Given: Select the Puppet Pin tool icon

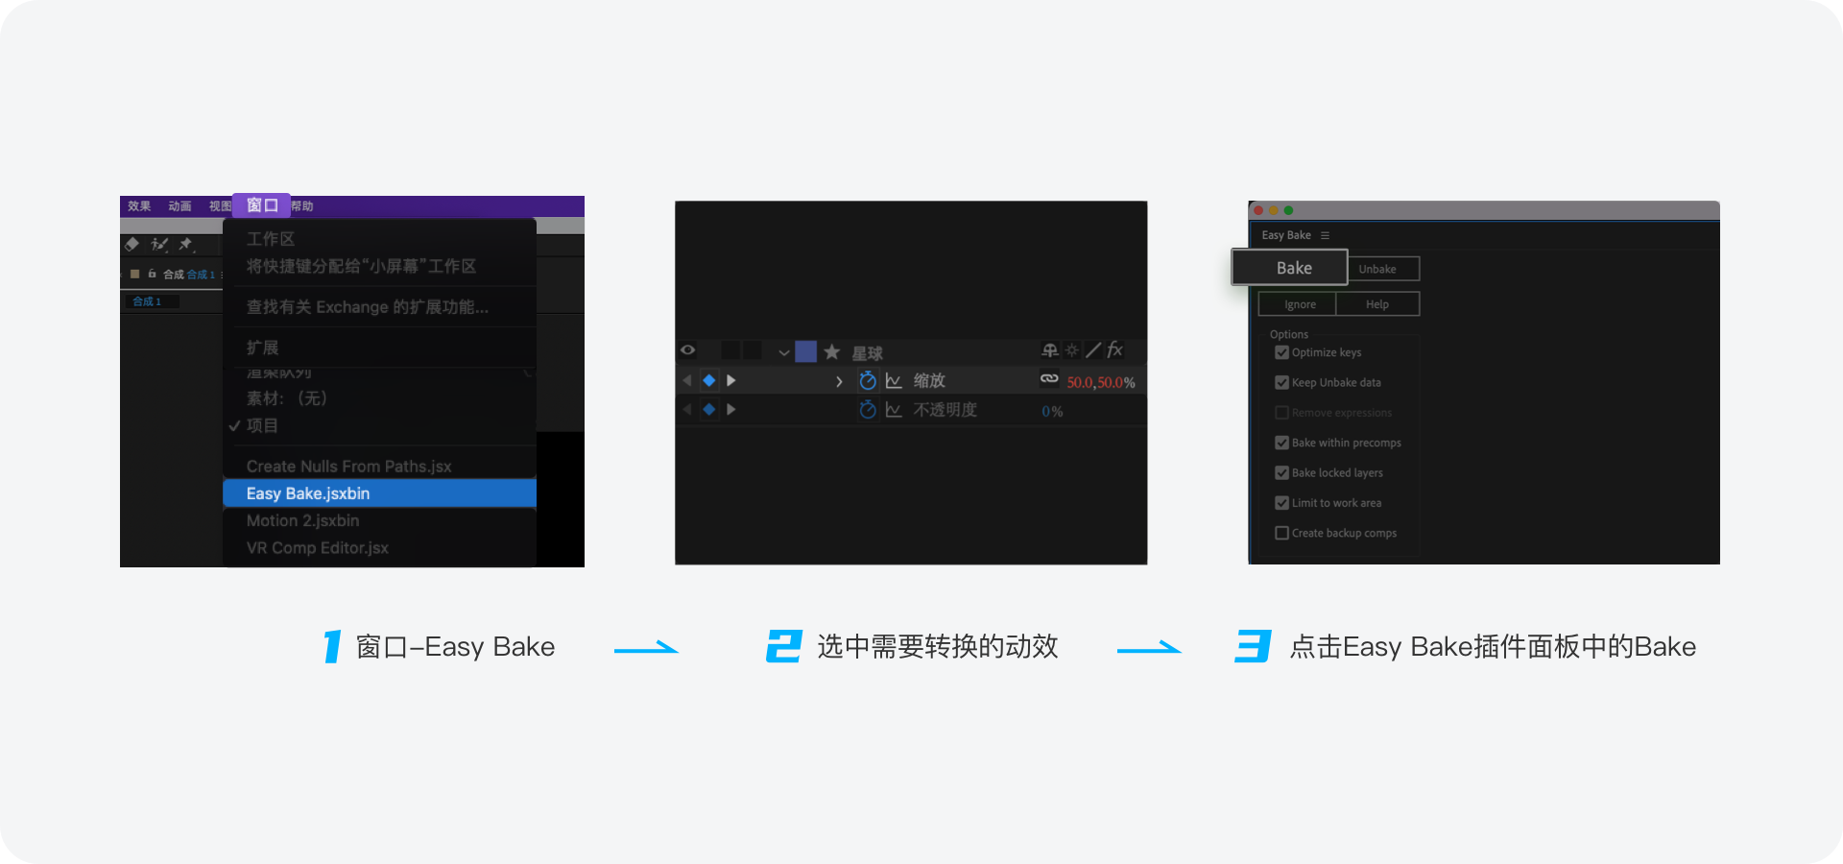Looking at the screenshot, I should (x=186, y=245).
